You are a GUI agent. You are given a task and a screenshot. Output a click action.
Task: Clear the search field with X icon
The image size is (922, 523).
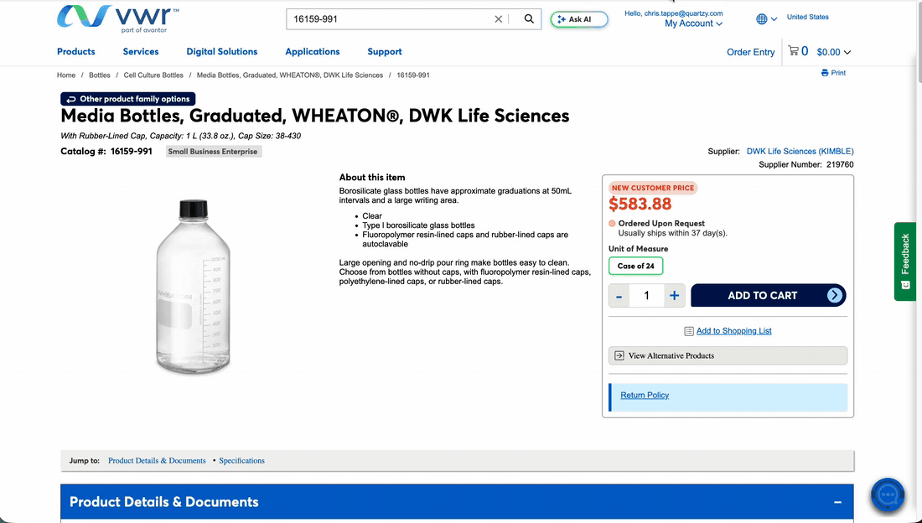click(498, 18)
